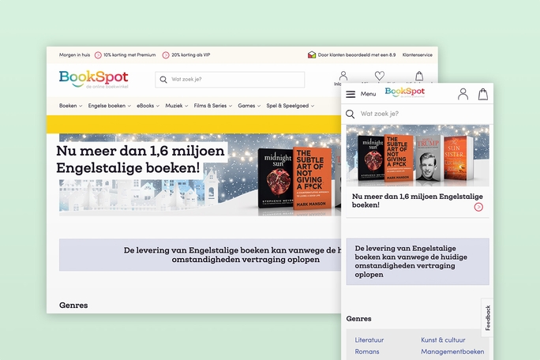Click 10% korting met Premium link

click(129, 54)
